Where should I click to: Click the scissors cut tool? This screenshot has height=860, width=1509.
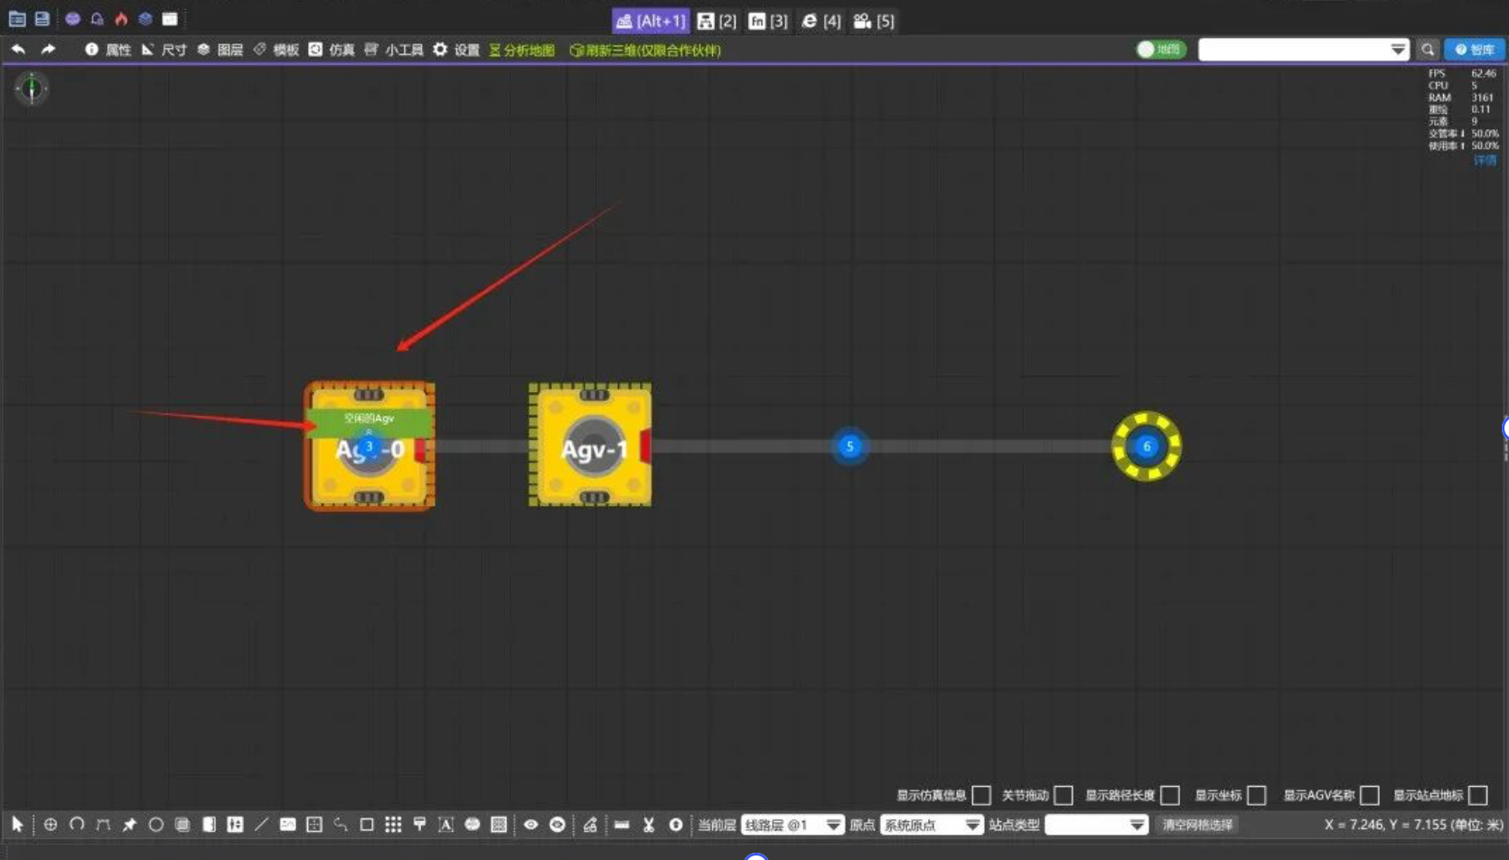pyautogui.click(x=649, y=824)
